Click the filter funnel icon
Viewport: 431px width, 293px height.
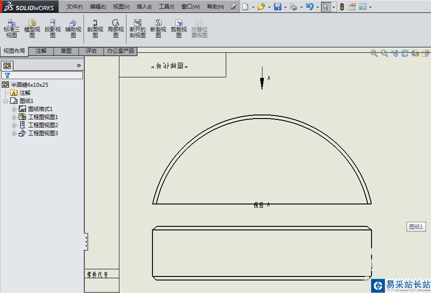click(x=8, y=76)
